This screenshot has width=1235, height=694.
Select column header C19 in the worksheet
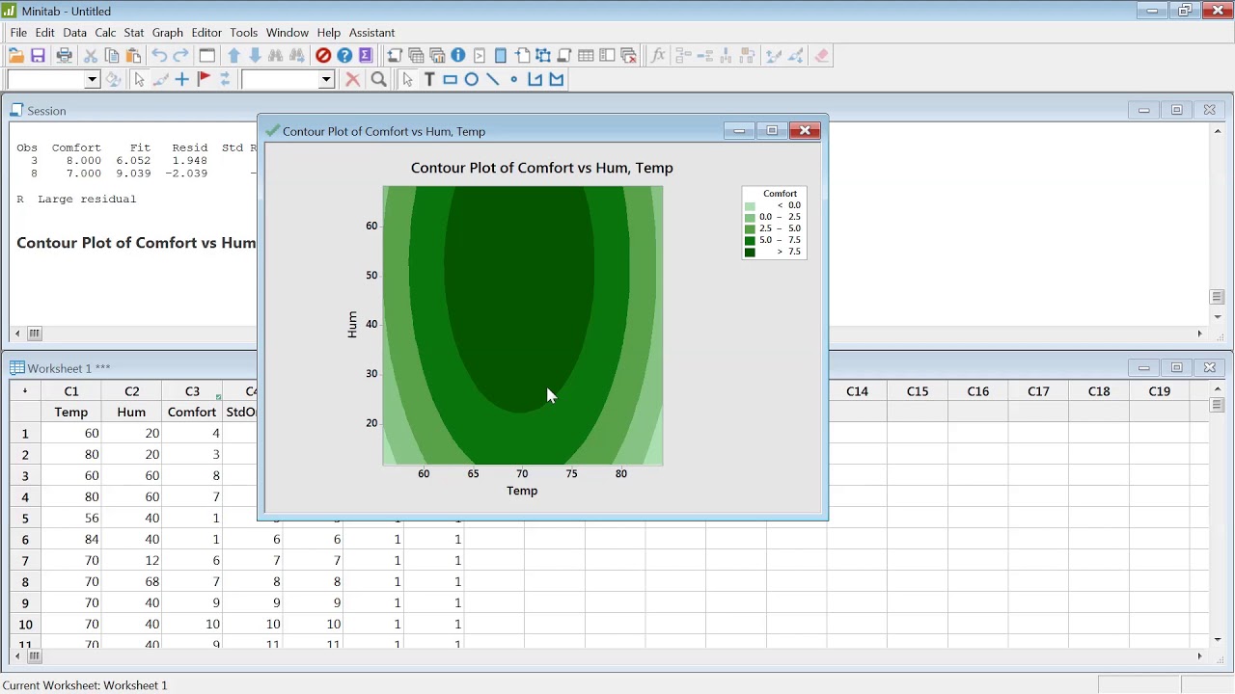[x=1160, y=391]
